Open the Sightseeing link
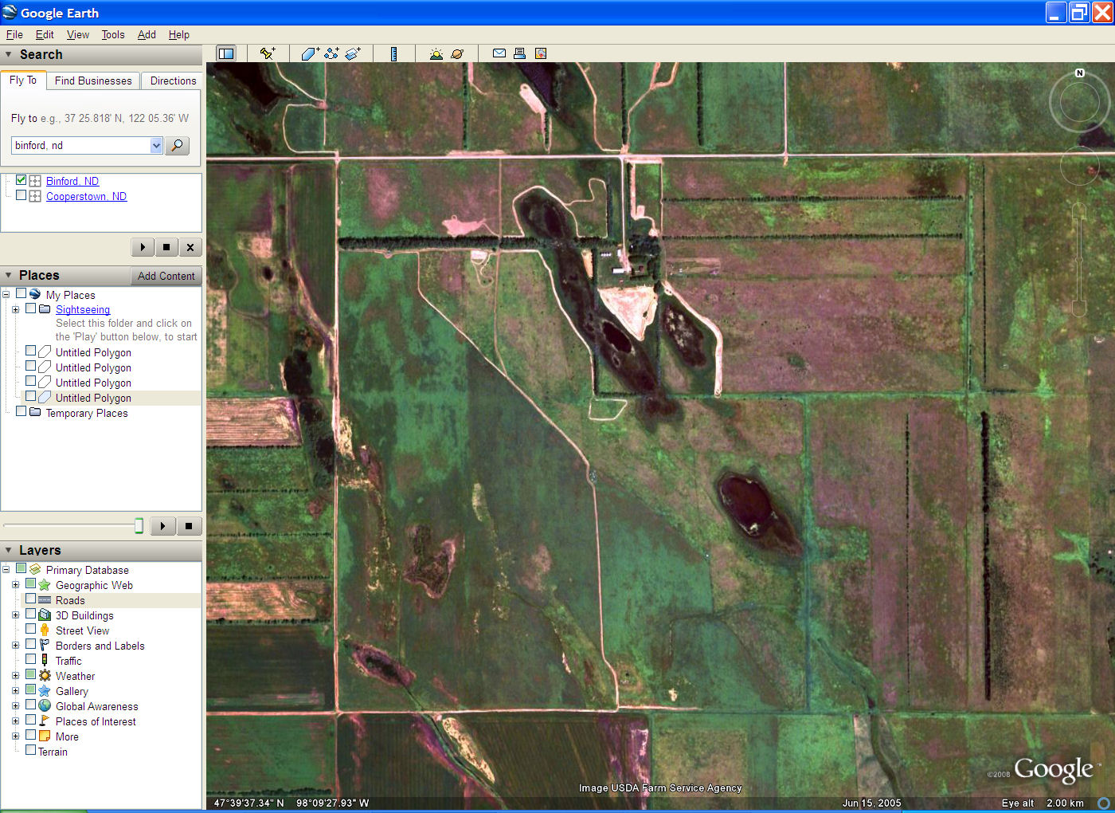 (83, 309)
